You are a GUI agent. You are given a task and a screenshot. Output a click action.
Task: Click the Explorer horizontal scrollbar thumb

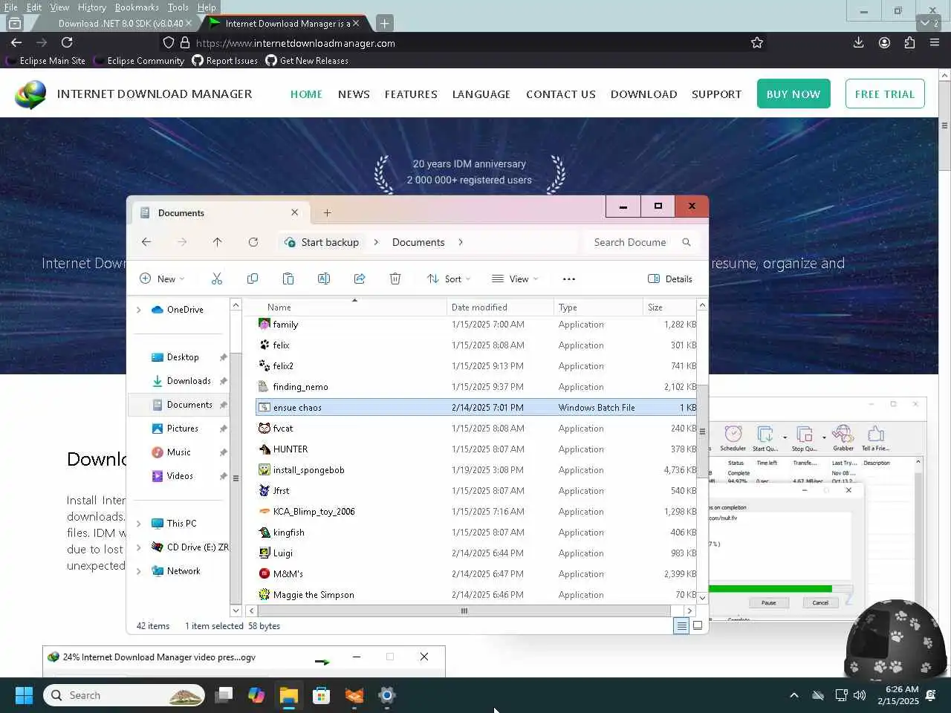pyautogui.click(x=464, y=611)
